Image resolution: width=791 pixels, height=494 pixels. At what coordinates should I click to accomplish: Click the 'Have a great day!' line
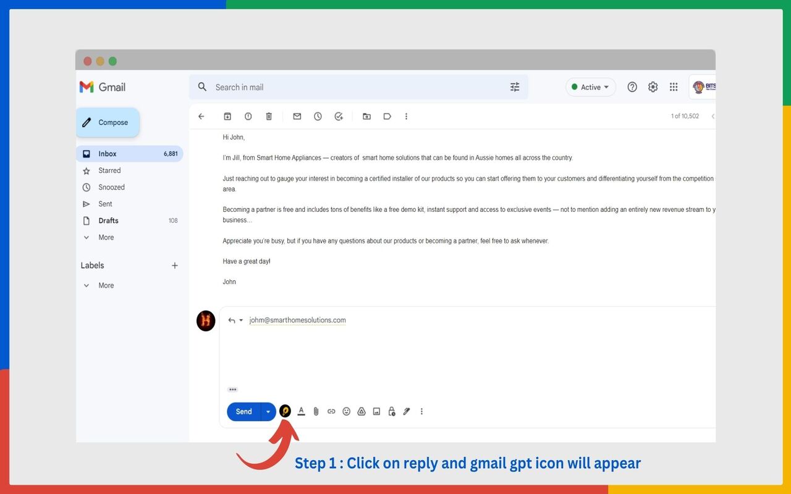click(x=247, y=261)
